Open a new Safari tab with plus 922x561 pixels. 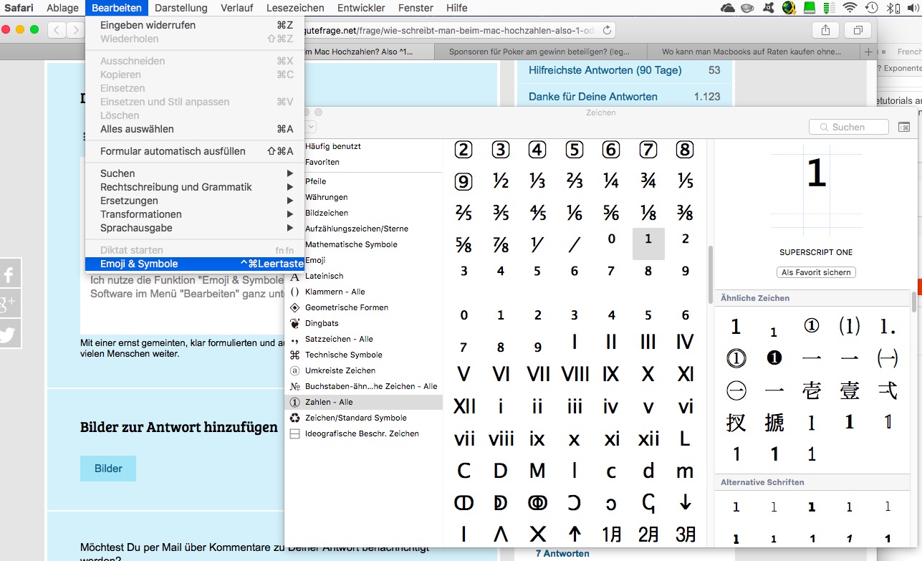868,52
